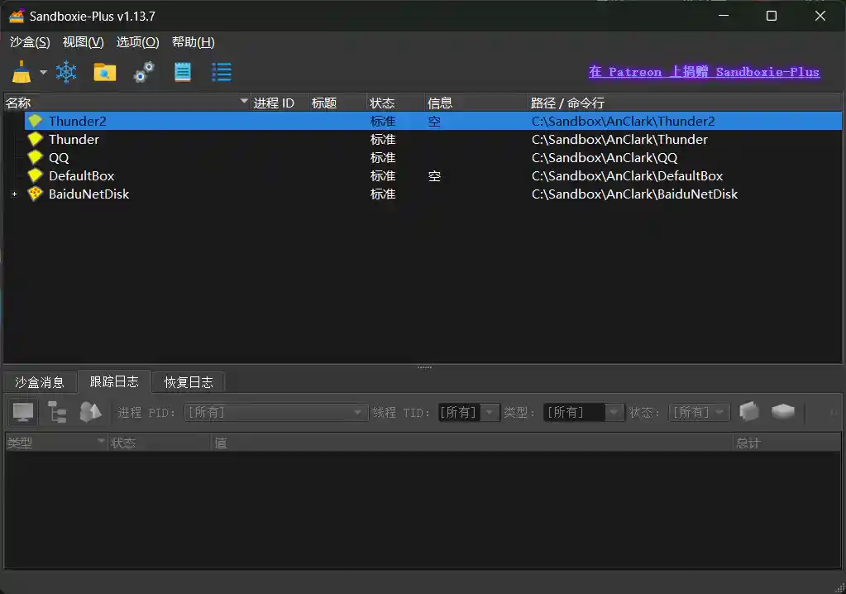Click the sandbox cube icon near trace filters
Viewport: 846px width, 594px height.
749,412
